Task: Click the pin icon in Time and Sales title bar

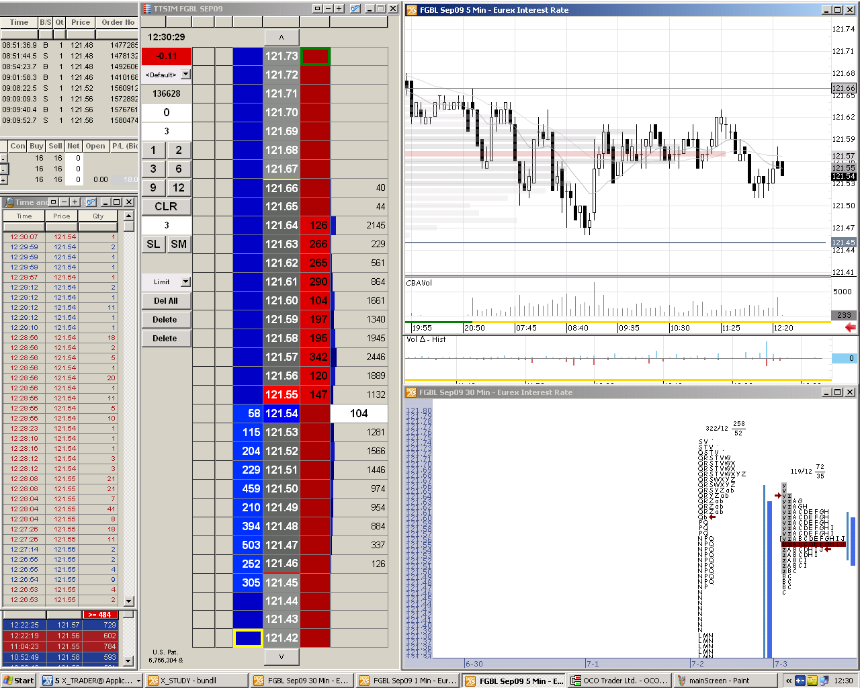Action: (91, 202)
